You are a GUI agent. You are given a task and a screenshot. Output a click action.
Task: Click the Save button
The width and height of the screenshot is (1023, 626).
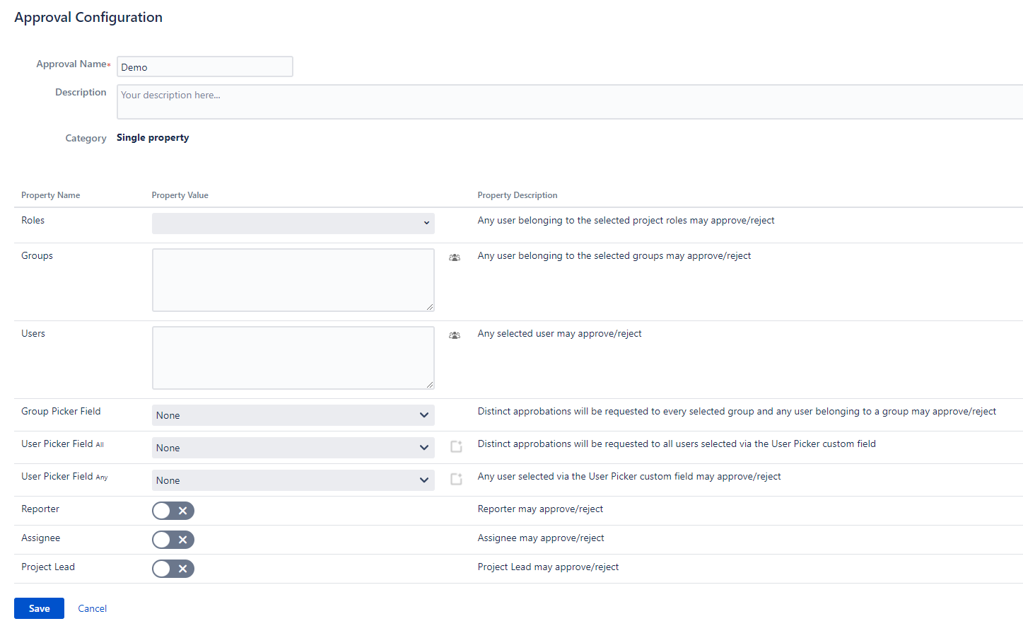click(39, 608)
